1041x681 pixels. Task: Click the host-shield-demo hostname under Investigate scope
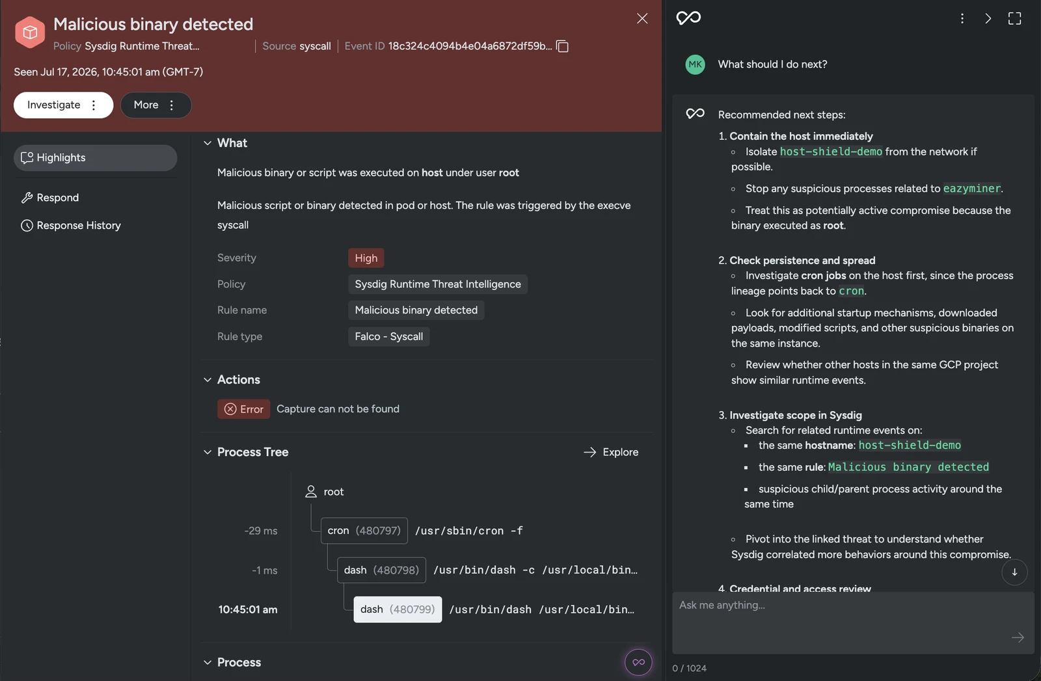910,446
